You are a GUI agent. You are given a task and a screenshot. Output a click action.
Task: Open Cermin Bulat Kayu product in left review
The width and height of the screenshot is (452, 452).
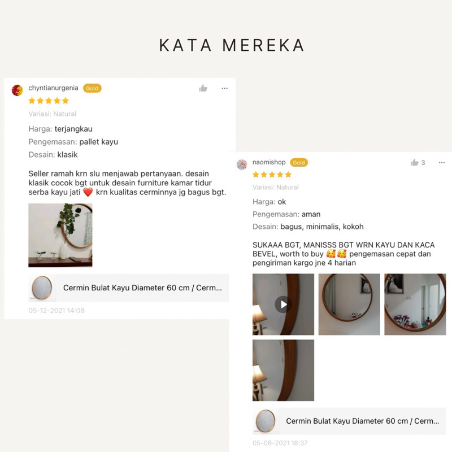click(x=129, y=288)
